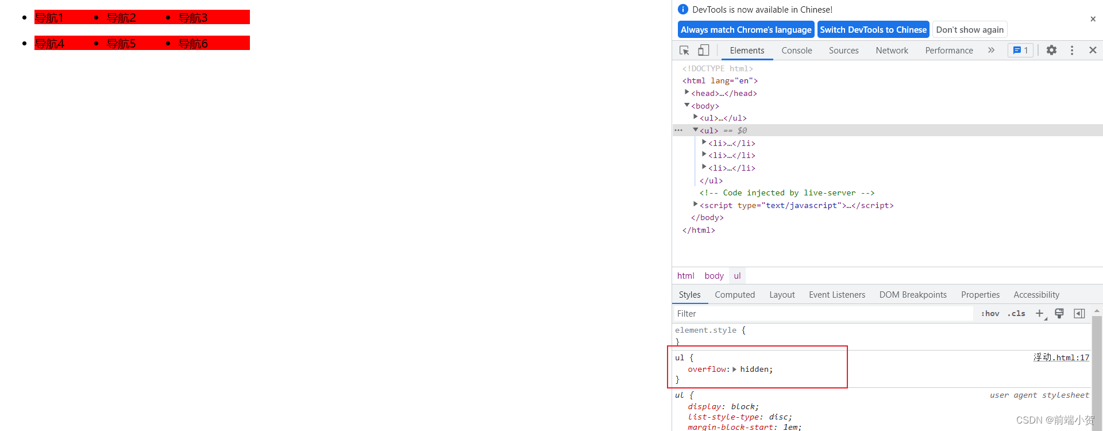Screen dimensions: 1103x431
Task: Click the display: block declaration
Action: click(x=723, y=407)
